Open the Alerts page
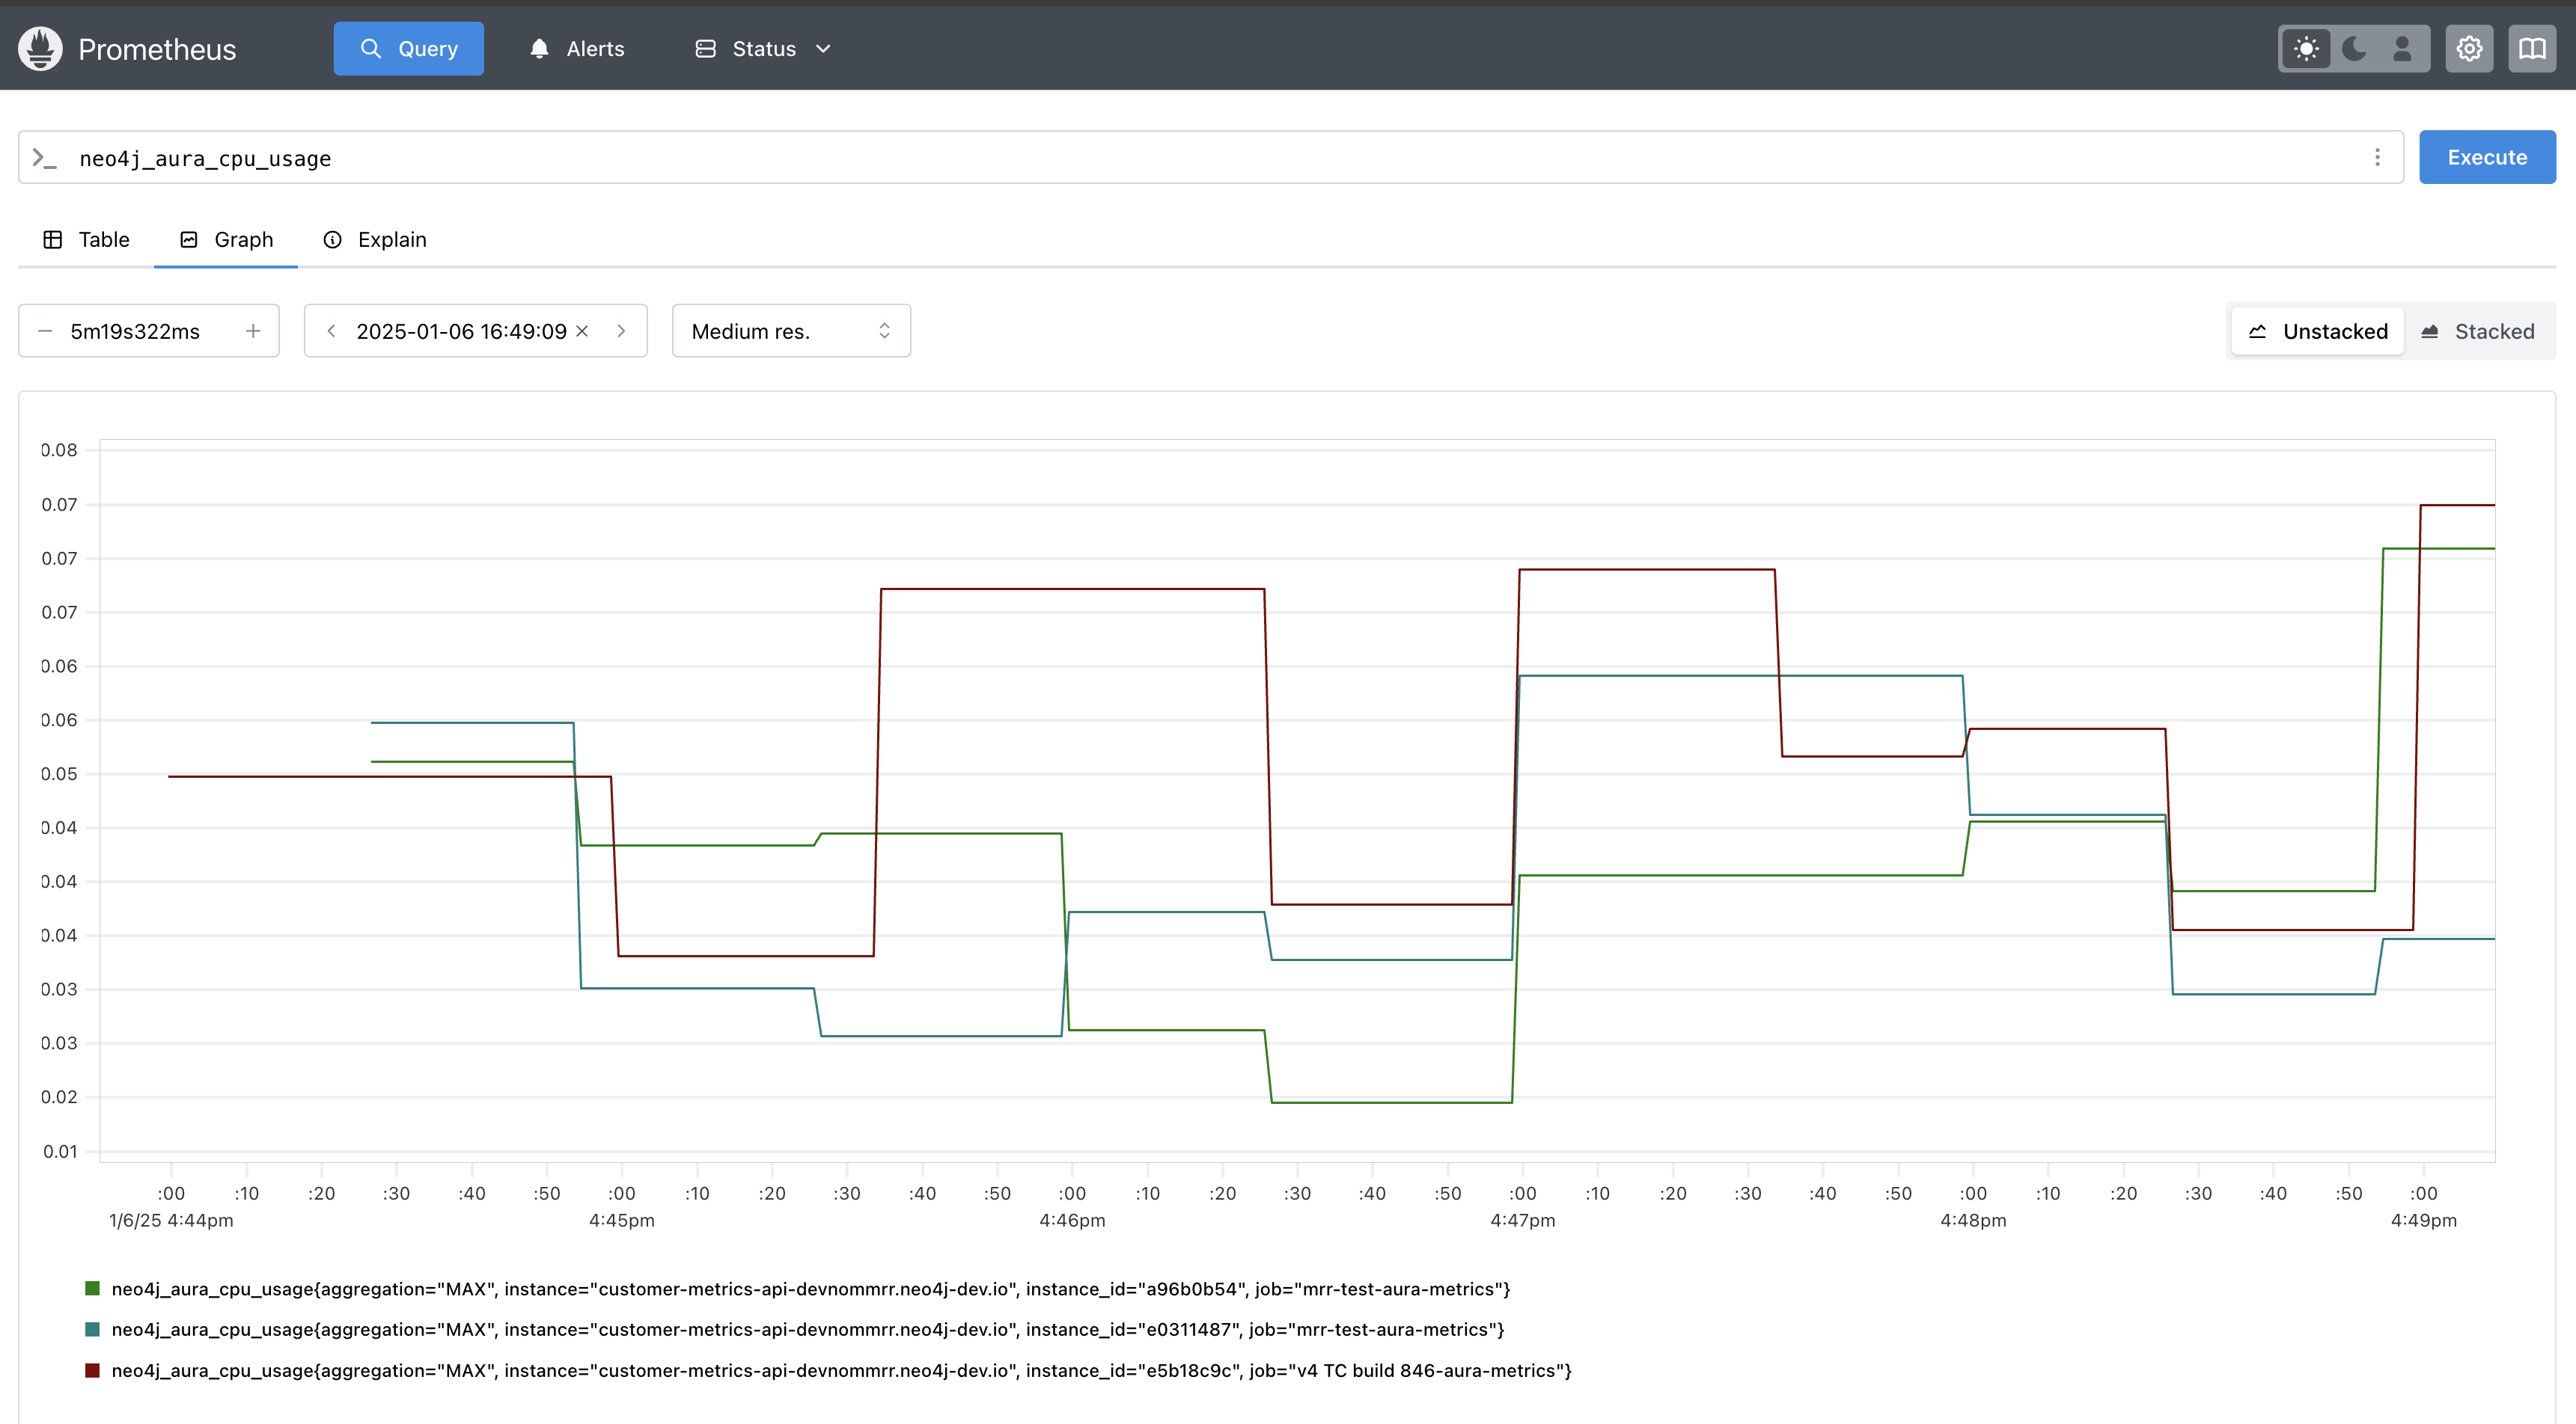2576x1424 pixels. [x=577, y=49]
